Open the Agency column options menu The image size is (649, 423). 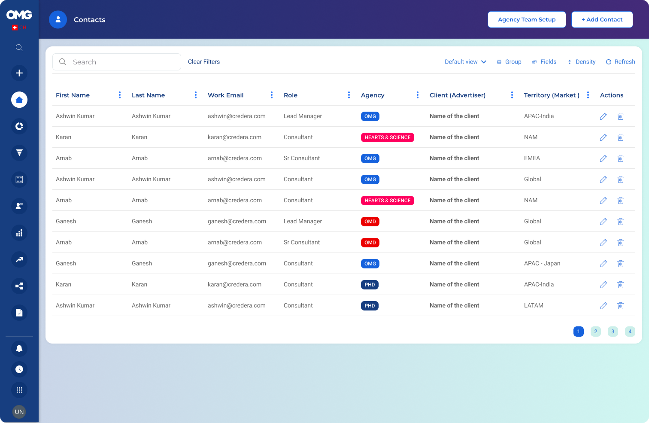[417, 95]
